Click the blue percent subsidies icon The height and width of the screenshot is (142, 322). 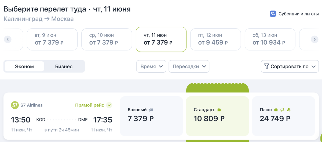273,14
